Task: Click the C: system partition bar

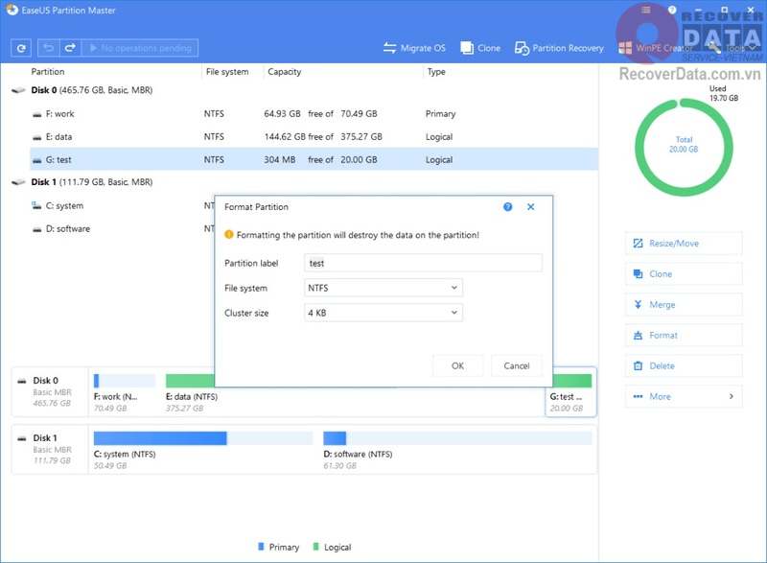Action: 160,438
